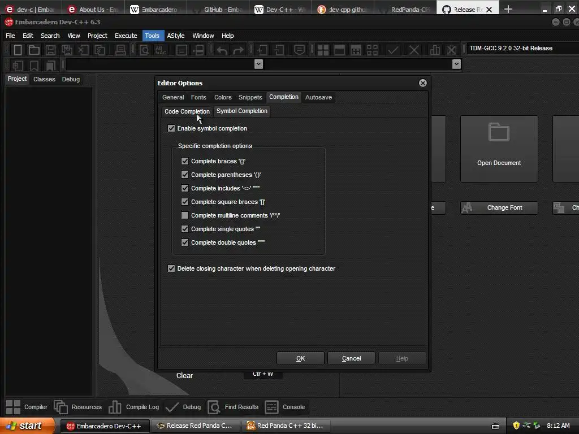Toggle Delete closing character when deleting opening character
This screenshot has height=434, width=579.
point(171,268)
